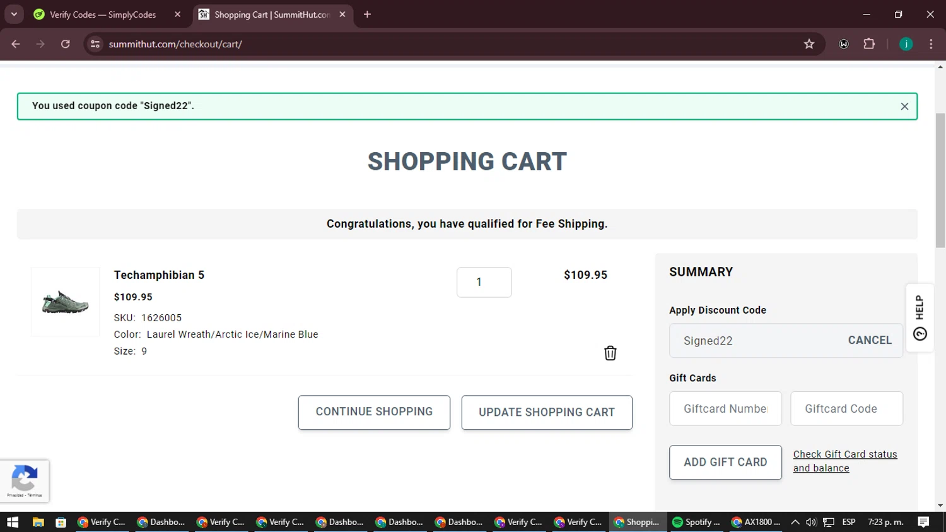The image size is (946, 532).
Task: Click the quantity field for Techamphibian 5
Action: [484, 282]
